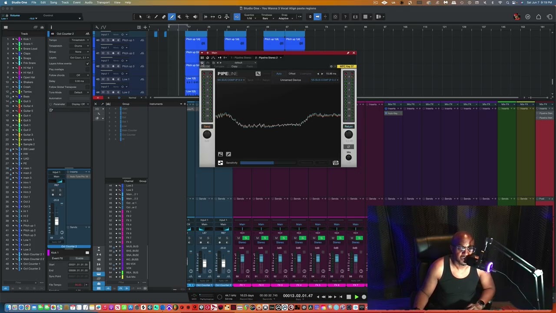
Task: Select the Range tool in the toolbar
Action: click(x=148, y=17)
